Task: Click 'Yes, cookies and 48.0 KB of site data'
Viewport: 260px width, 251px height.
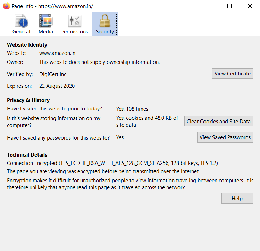Action: coord(147,122)
